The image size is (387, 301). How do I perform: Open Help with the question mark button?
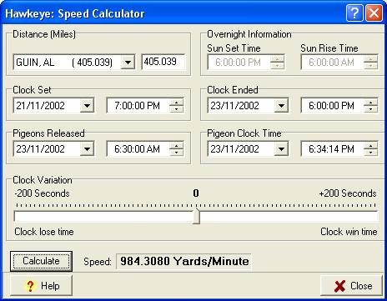point(41,286)
